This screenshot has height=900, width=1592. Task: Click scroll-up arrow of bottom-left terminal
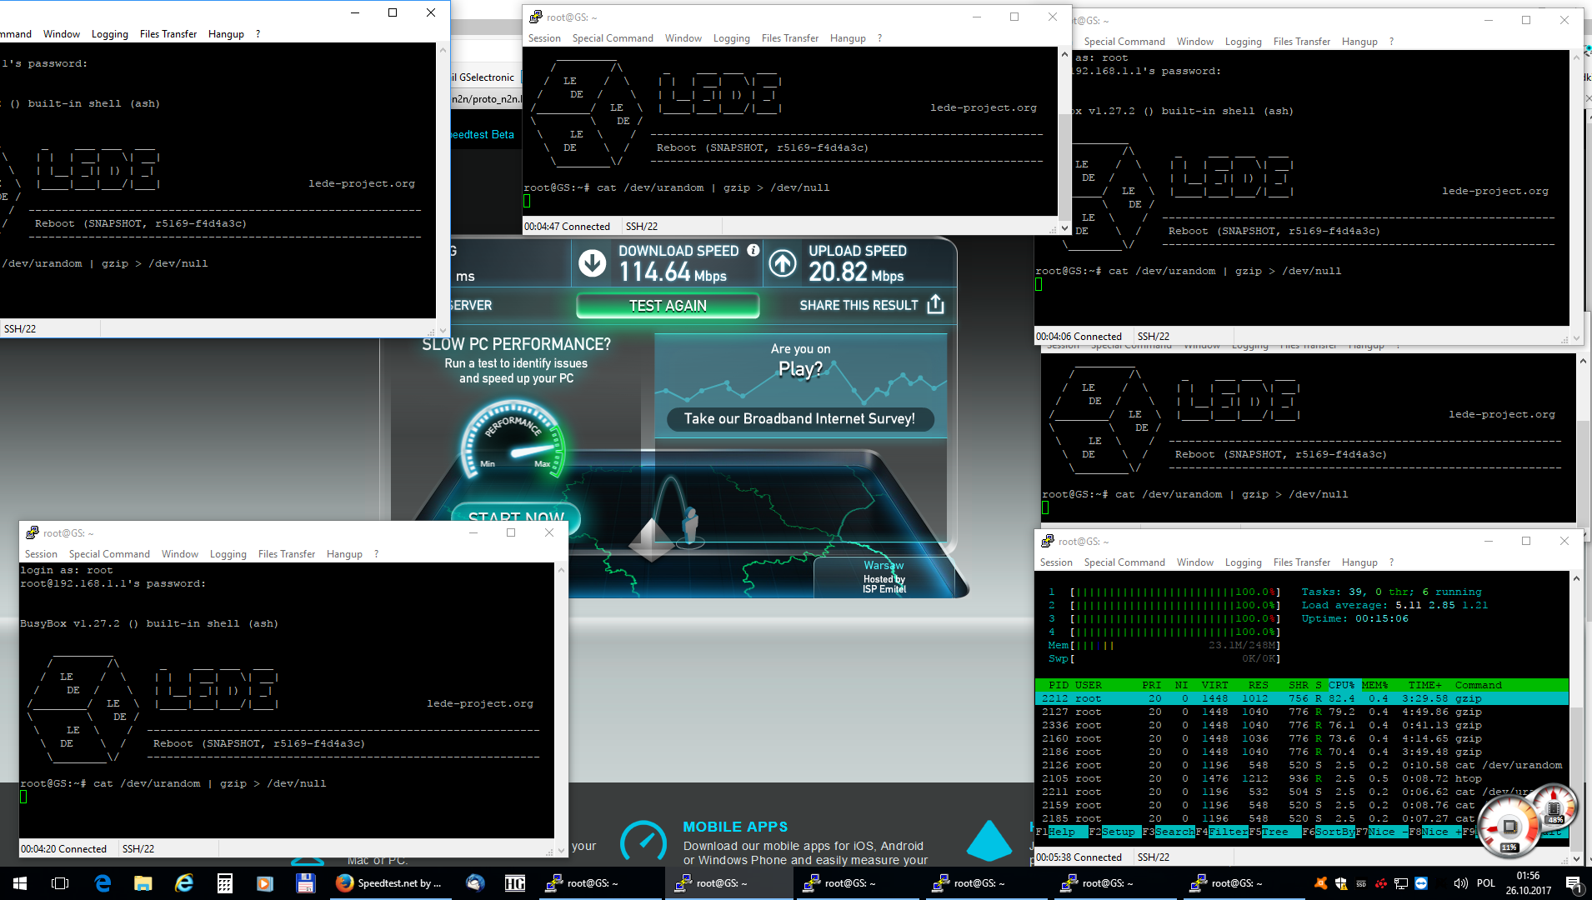click(x=561, y=570)
